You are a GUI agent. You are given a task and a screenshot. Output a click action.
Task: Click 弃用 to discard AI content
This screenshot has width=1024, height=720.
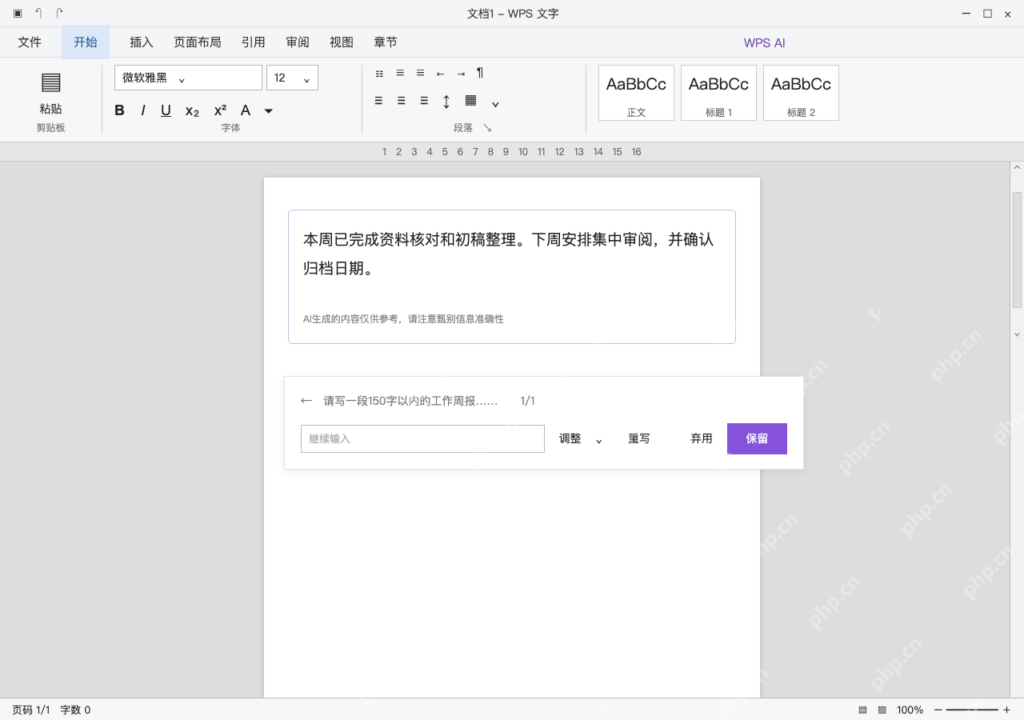(702, 438)
